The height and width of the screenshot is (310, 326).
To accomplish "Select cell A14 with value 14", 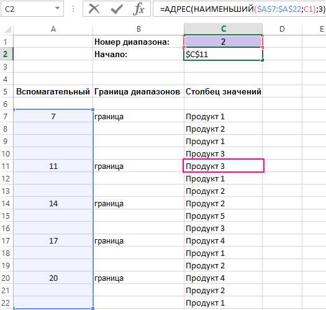I will click(53, 203).
